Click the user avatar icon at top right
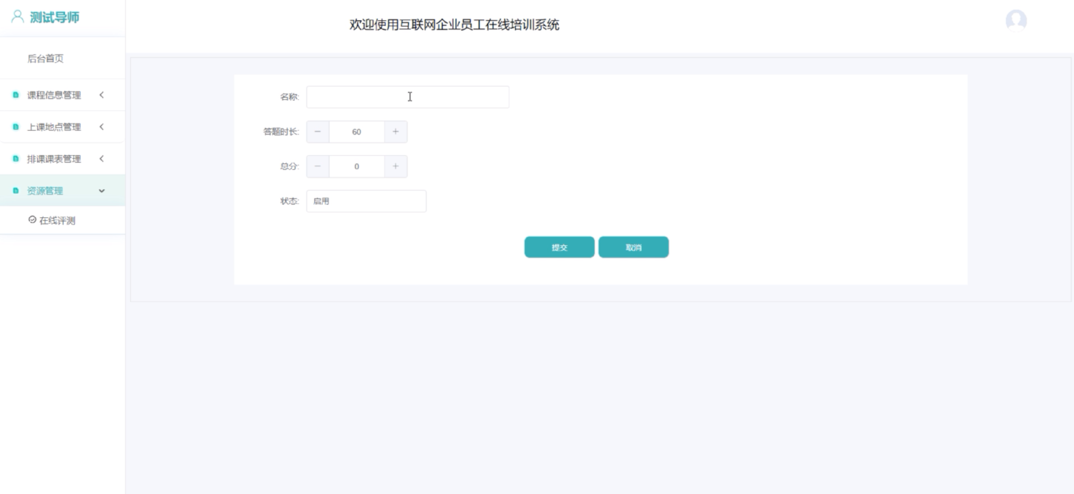Viewport: 1074px width, 494px height. 1016,20
